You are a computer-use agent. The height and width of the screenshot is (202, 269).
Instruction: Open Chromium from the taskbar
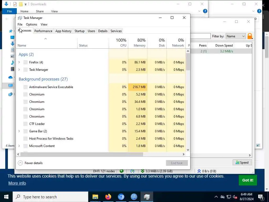click(x=121, y=197)
